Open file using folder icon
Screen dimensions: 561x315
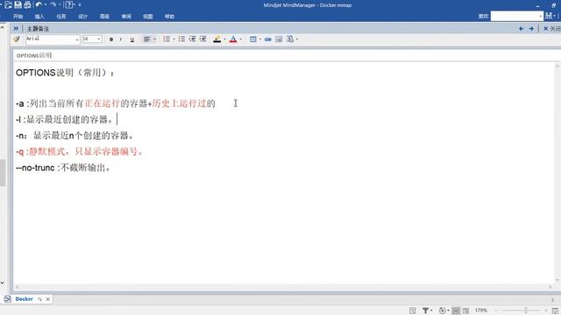(x=8, y=5)
